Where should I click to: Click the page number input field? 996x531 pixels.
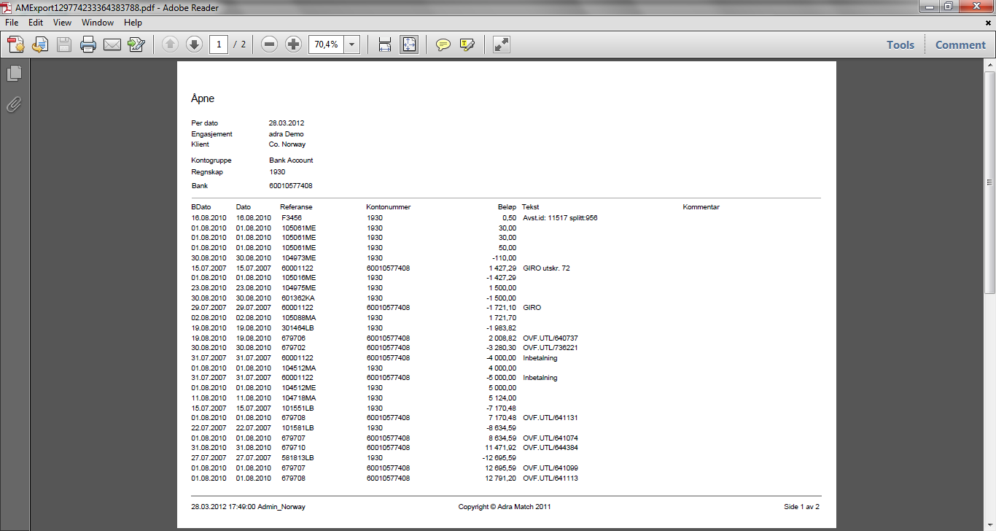(219, 44)
